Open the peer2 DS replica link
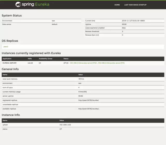Screen dimensions: 166x145 pyautogui.click(x=6, y=47)
